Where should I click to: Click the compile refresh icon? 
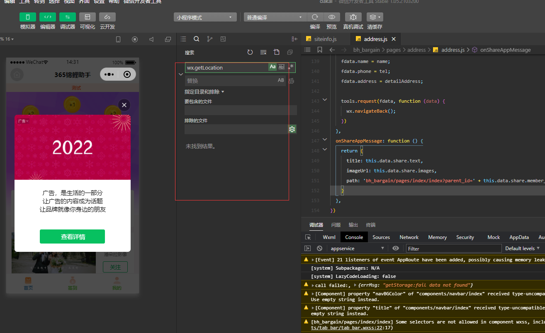(x=315, y=17)
